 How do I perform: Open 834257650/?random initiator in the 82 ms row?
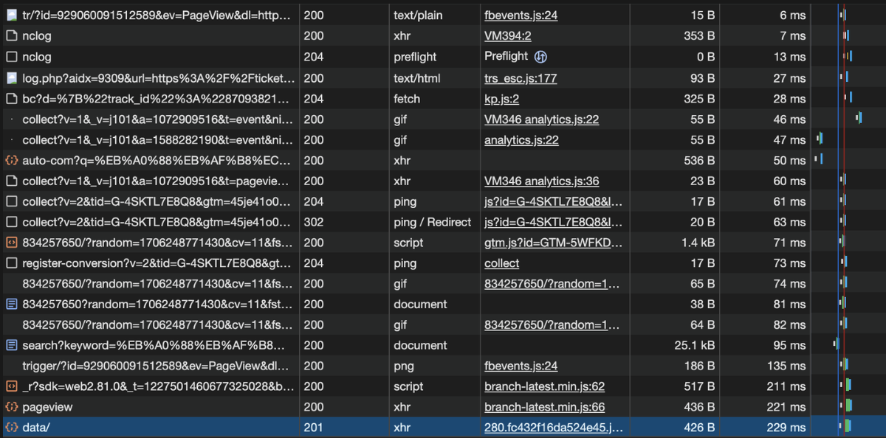[552, 324]
